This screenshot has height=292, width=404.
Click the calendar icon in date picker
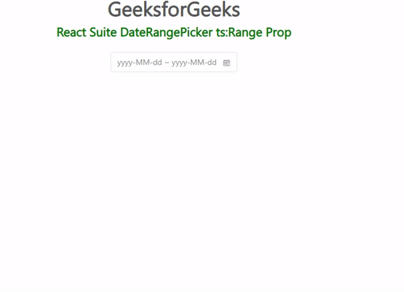226,63
